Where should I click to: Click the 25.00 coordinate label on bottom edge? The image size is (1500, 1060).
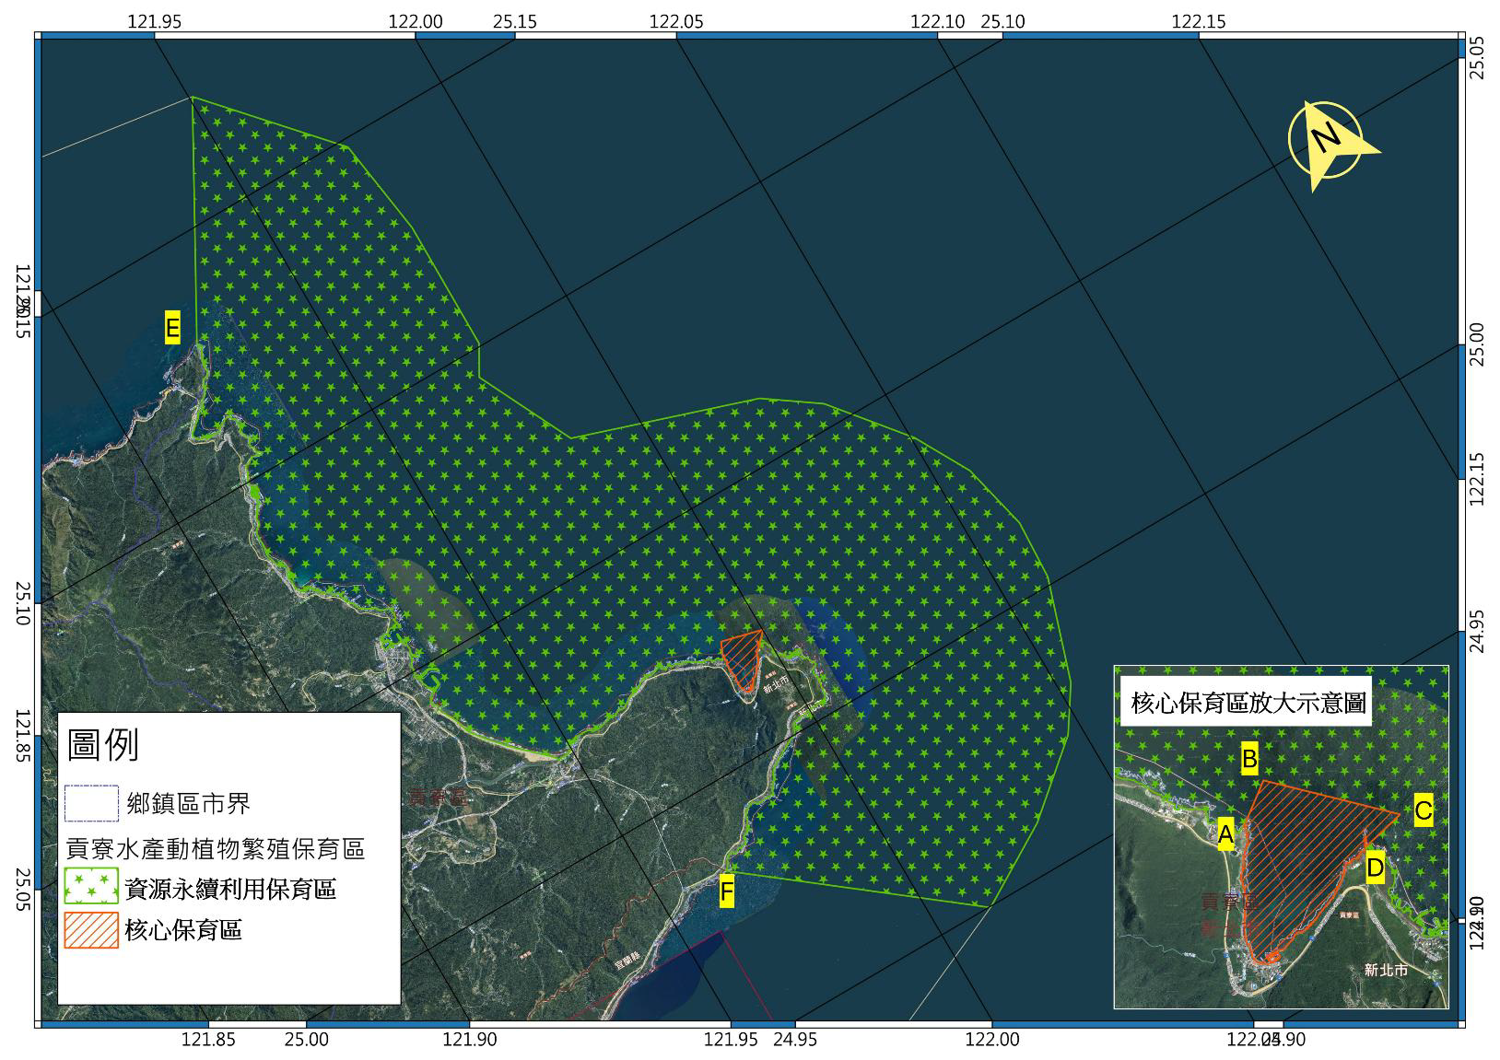[x=306, y=1040]
